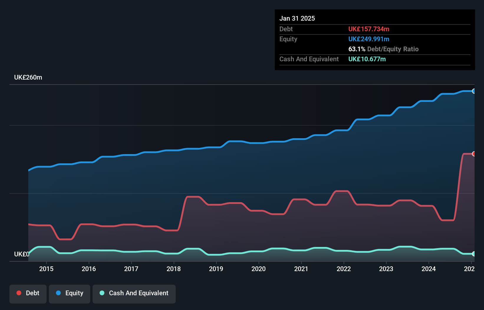The image size is (484, 310).
Task: Click the Debt row label in tooltip
Action: tap(286, 29)
